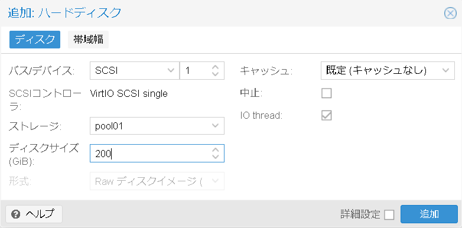Click into the disk size field showing 200
This screenshot has width=462, height=228.
point(149,153)
